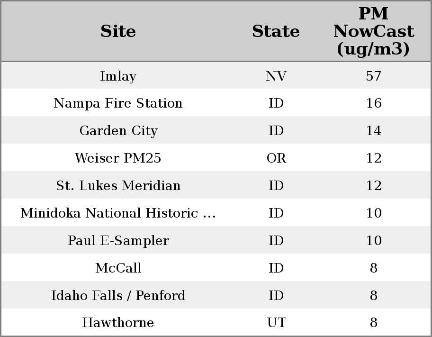Select Idaho Falls / Penford site
Viewport: 432px width, 337px height.
[x=118, y=296]
